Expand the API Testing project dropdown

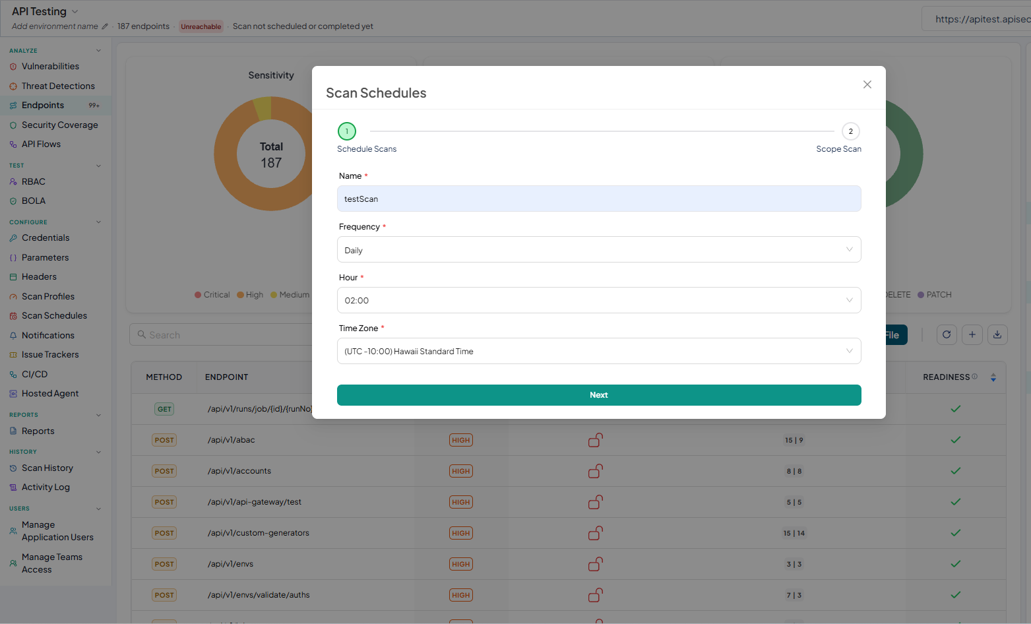[75, 12]
